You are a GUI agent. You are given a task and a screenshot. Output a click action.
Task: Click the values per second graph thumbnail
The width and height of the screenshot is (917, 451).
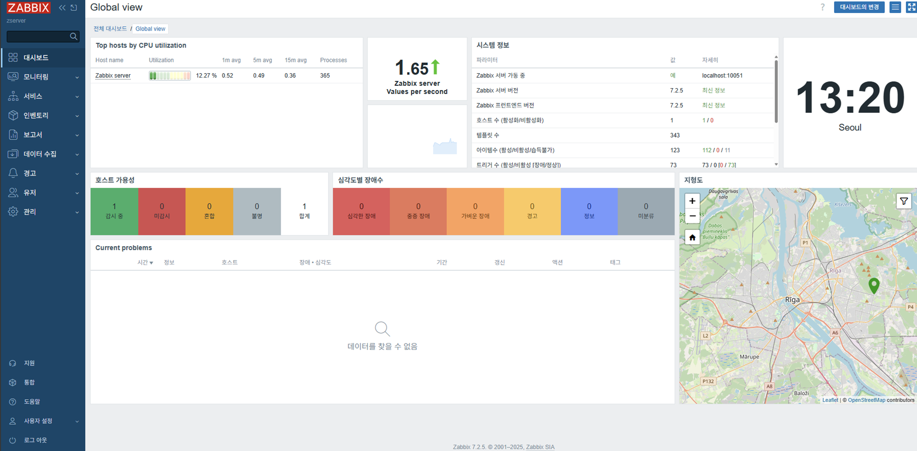coord(445,146)
